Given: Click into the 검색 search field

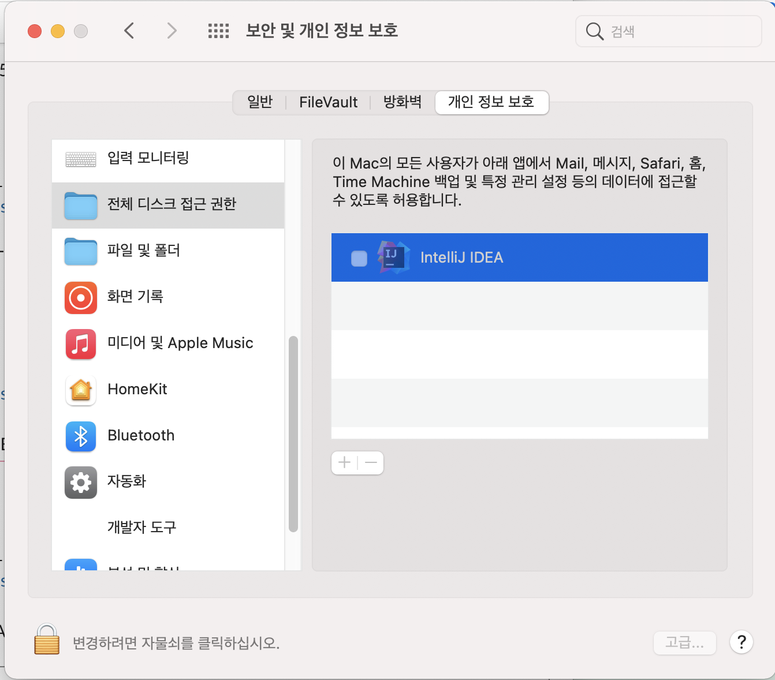Looking at the screenshot, I should point(669,31).
